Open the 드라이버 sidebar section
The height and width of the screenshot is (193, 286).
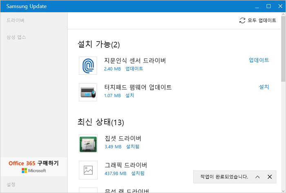16,20
